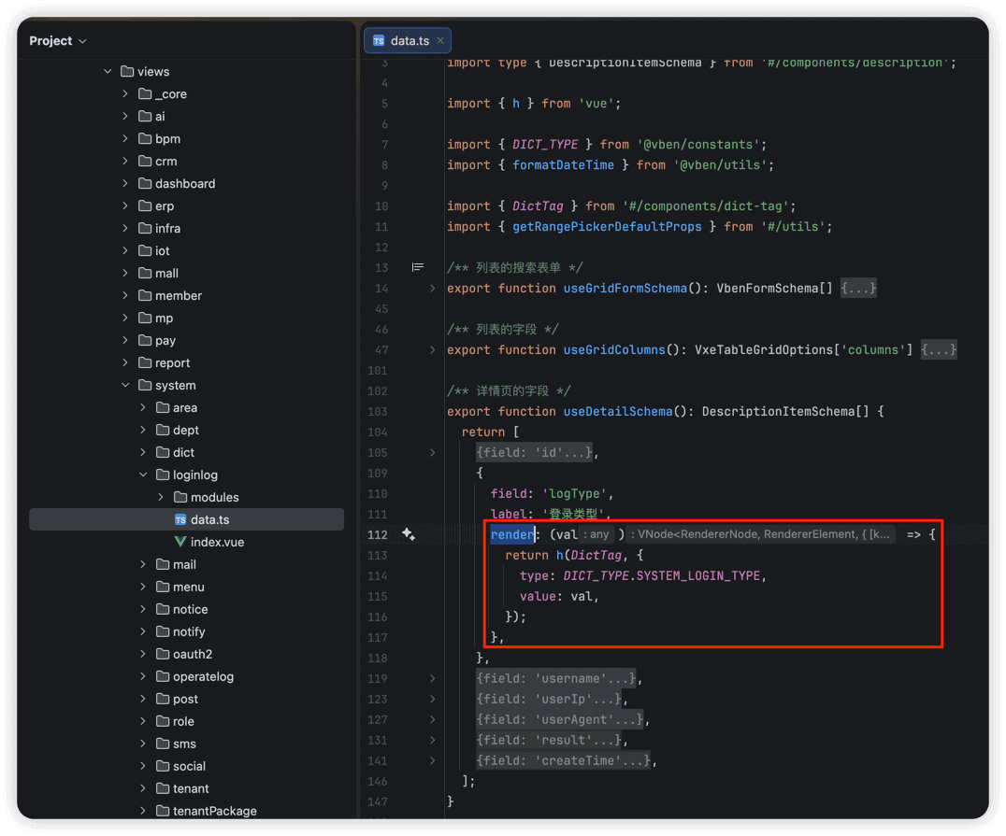
Task: Unfold useGridColumns at line 47
Action: coord(433,350)
